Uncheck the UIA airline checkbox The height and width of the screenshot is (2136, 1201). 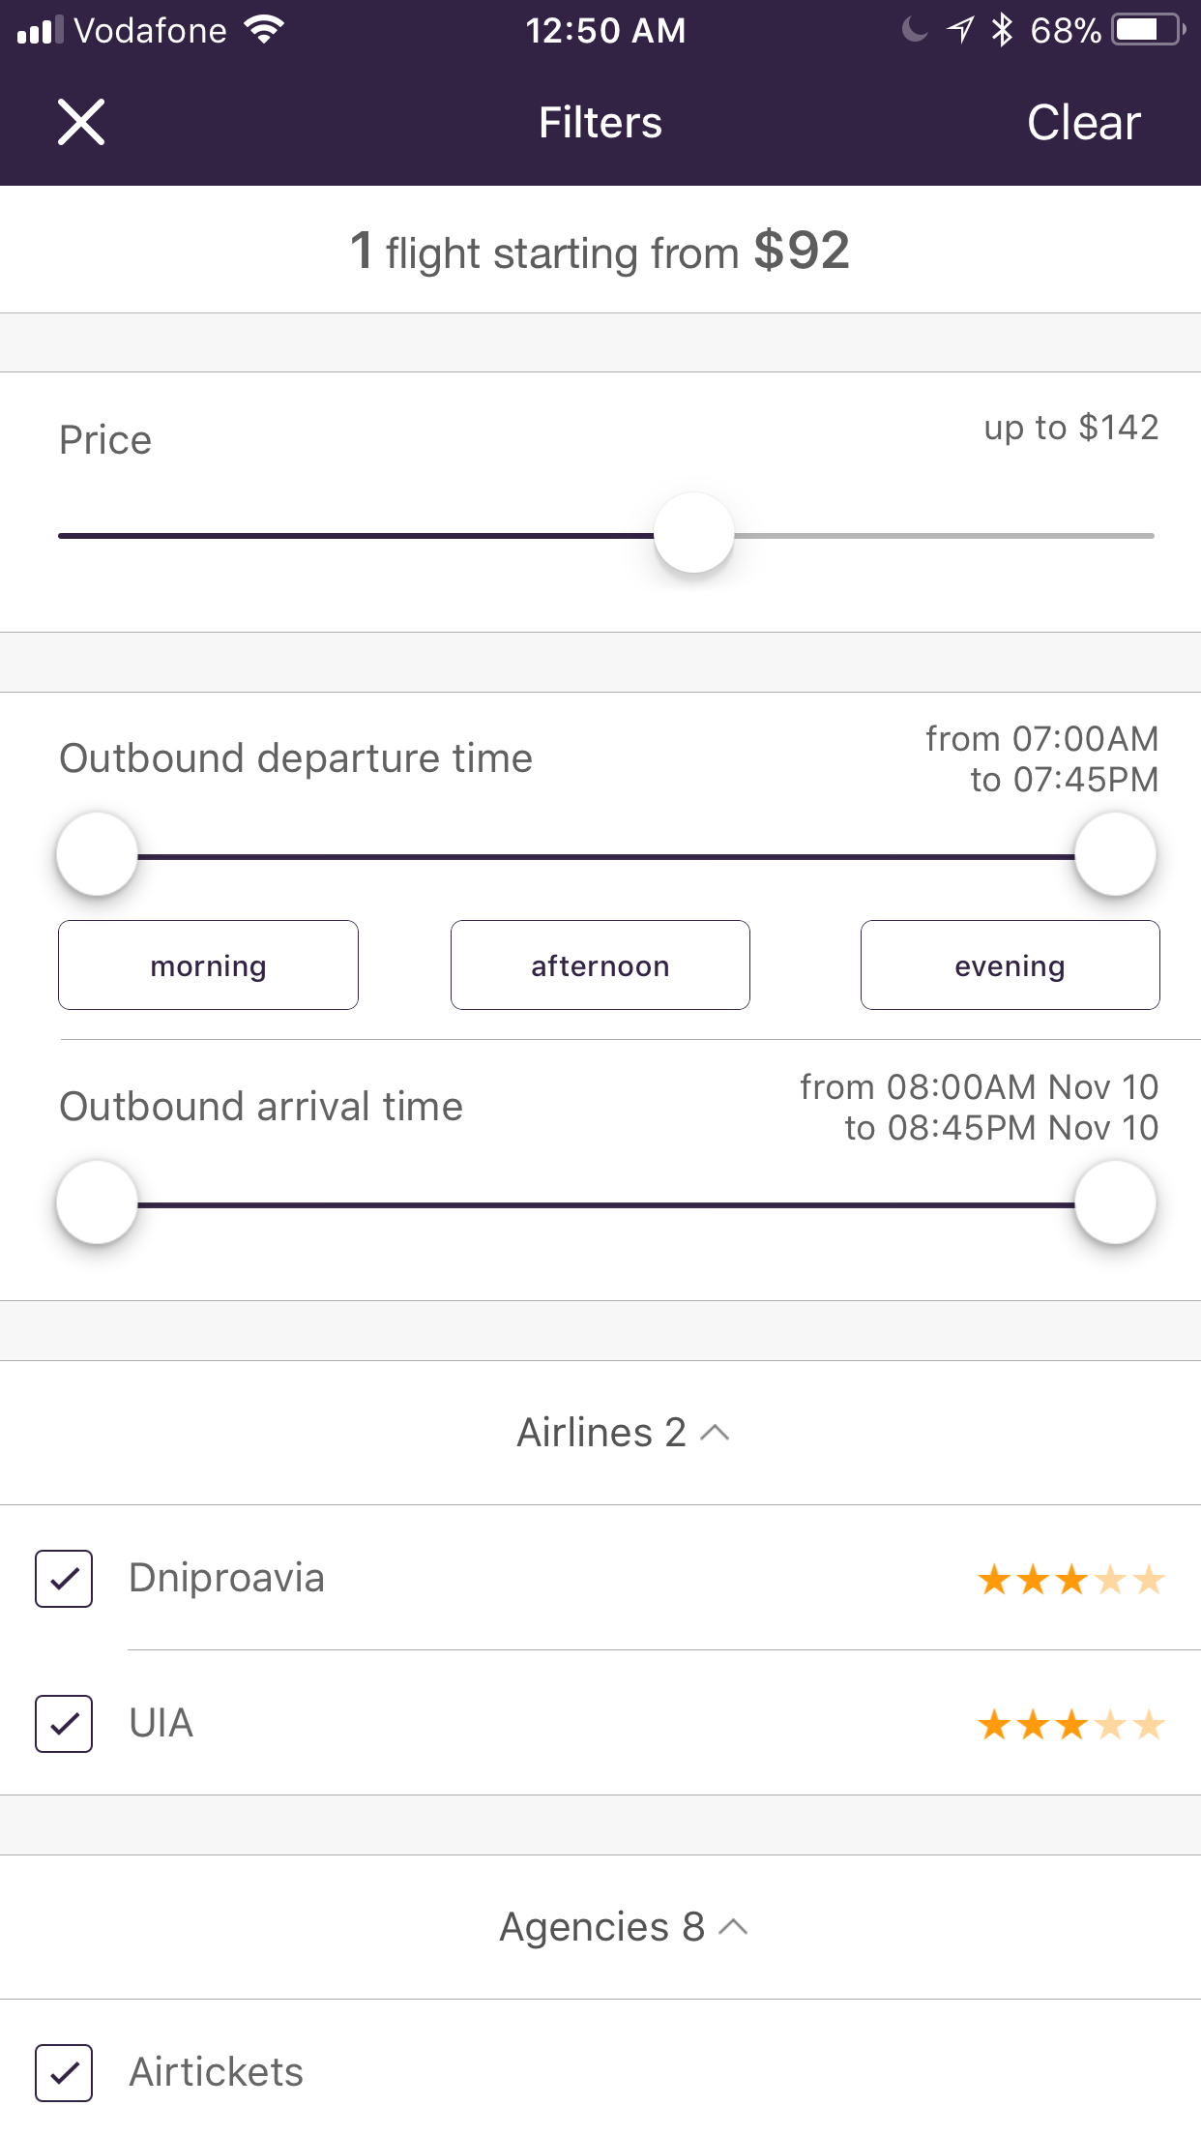tap(64, 1724)
